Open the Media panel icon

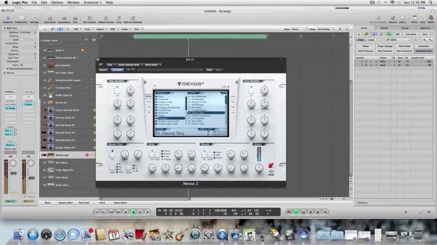click(431, 19)
